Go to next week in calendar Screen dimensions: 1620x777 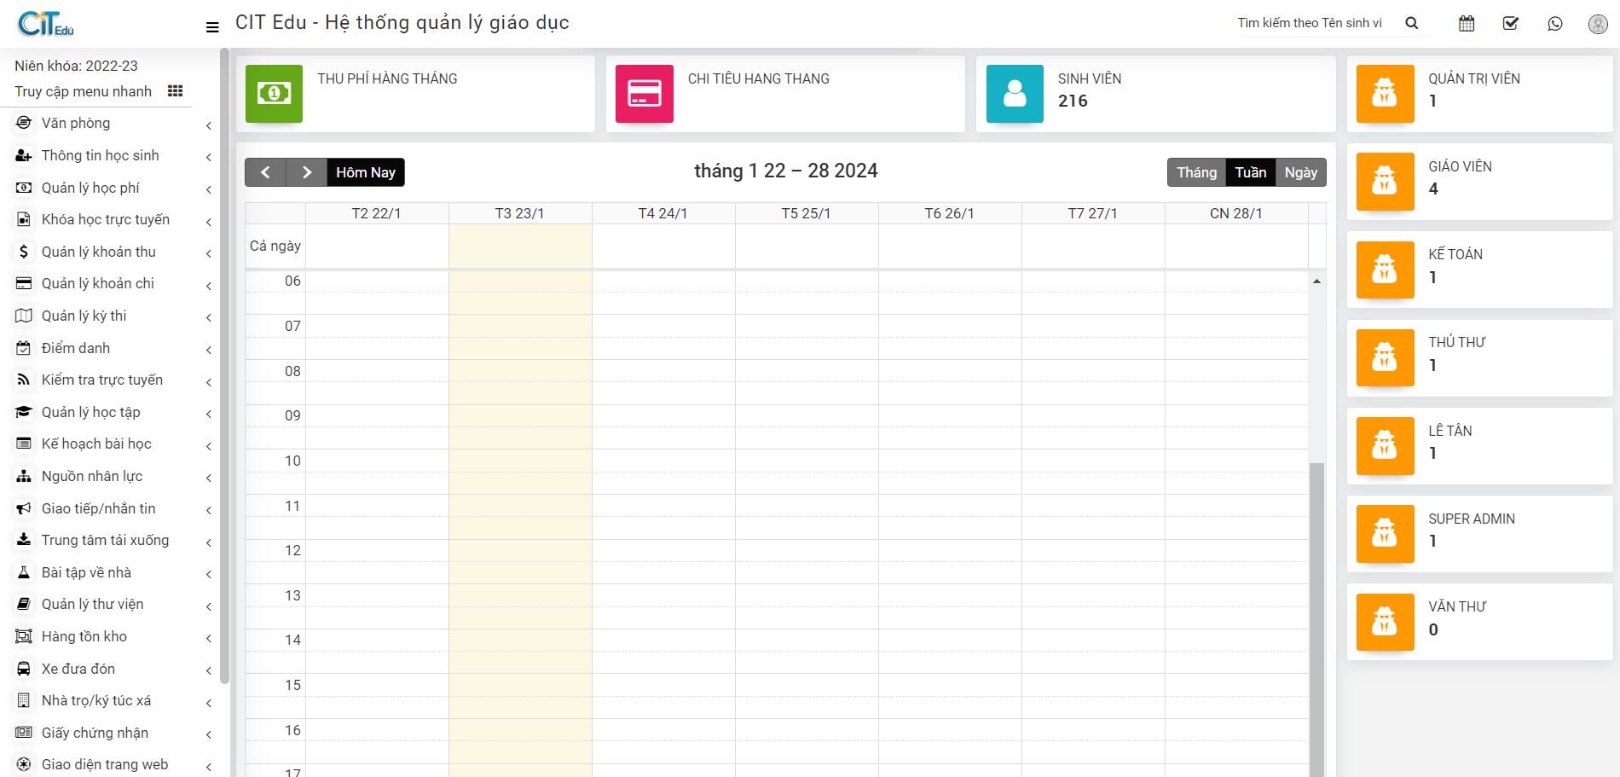(307, 172)
